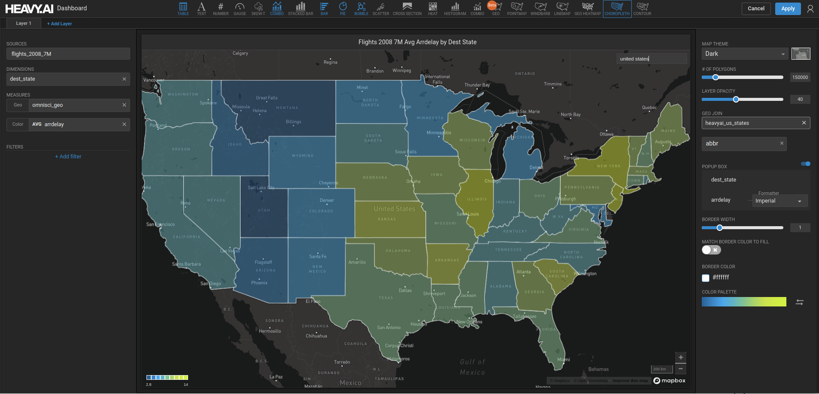Click the map search field

coord(652,59)
